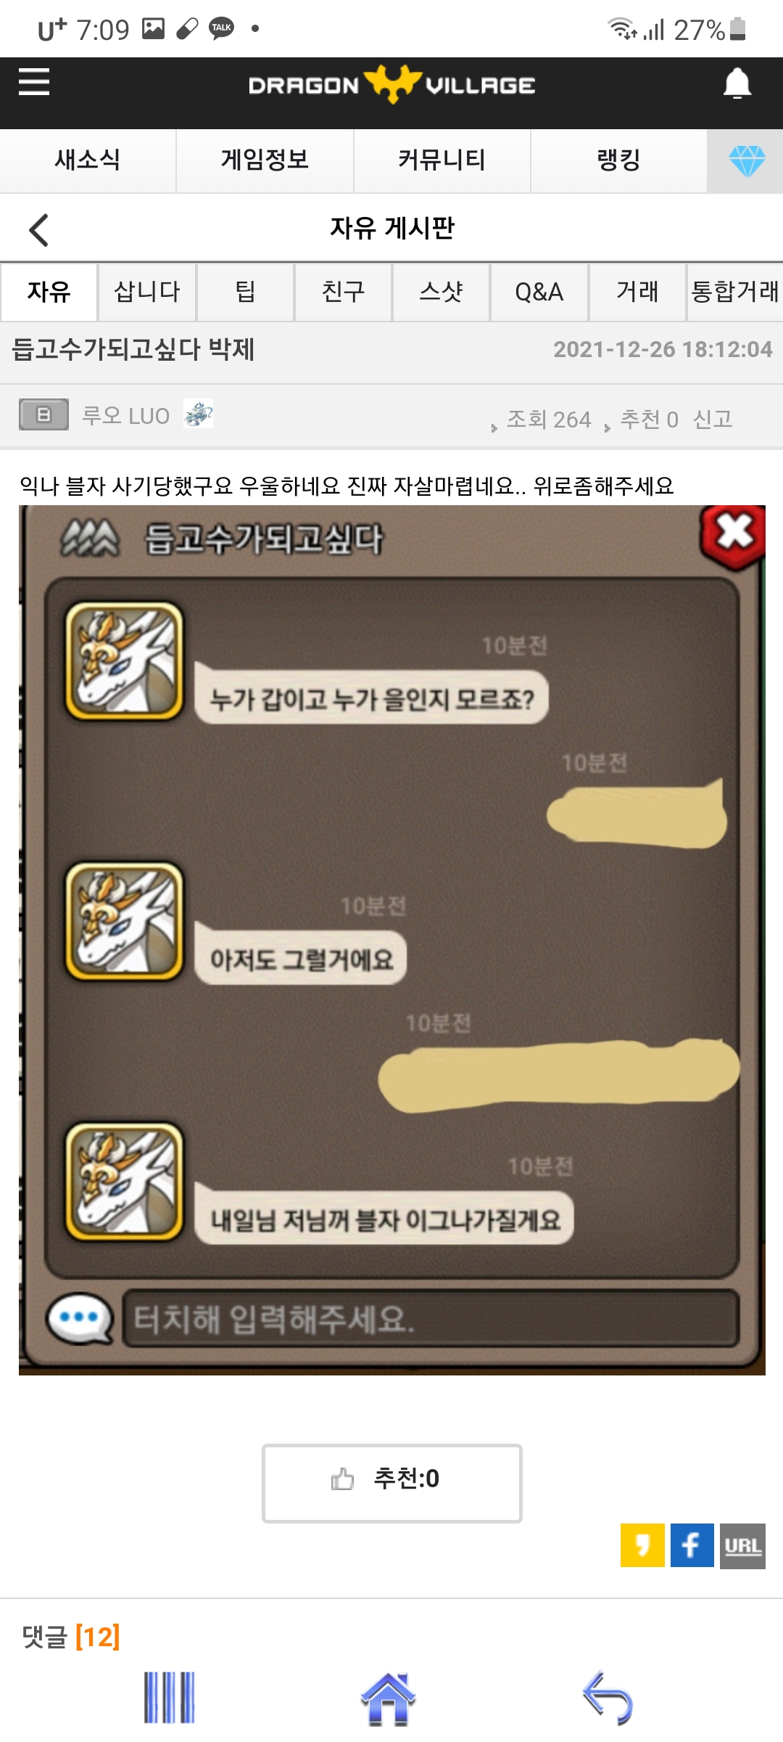
Task: Tap the chat input field 터치해 입력해주세요
Action: coord(431,1319)
